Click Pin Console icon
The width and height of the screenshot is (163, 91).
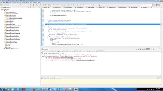click(151, 49)
